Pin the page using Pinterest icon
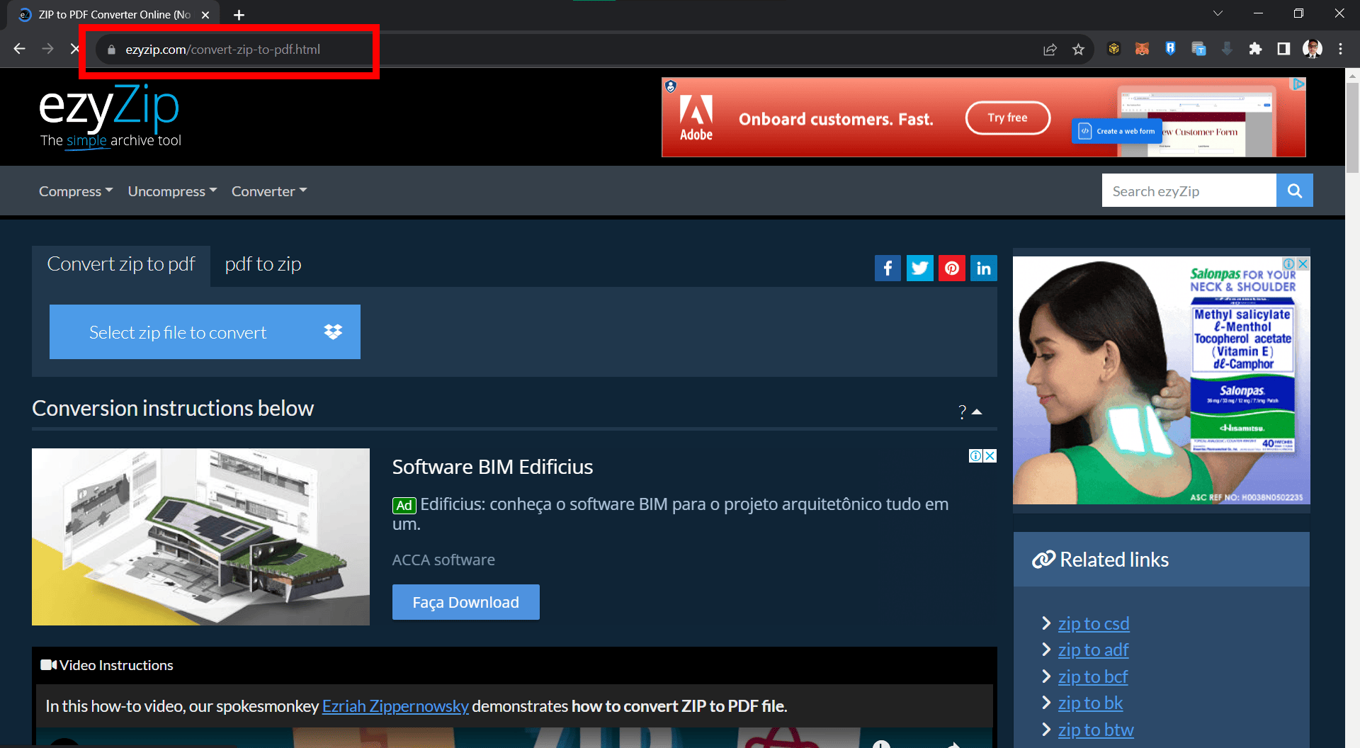Screen dimensions: 1360x748 (951, 268)
